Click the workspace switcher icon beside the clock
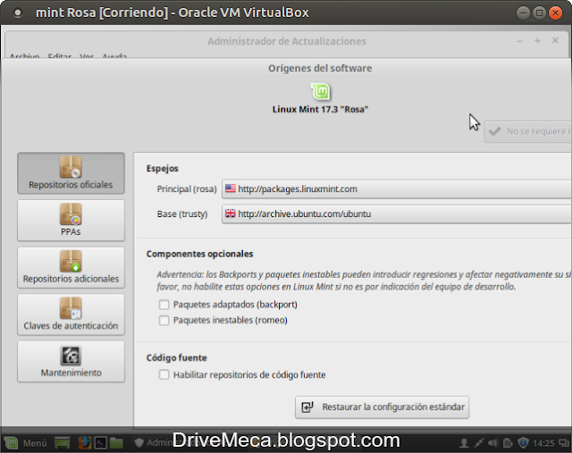 564,443
